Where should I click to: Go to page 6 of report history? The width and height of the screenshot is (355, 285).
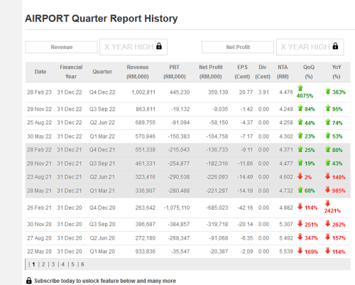(x=82, y=264)
